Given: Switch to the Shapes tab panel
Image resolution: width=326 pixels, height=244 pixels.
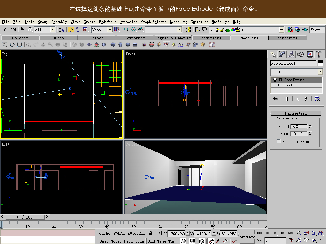Looking at the screenshot, I should 97,38.
